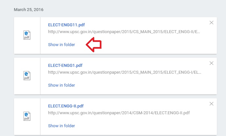Viewport: 226px width, 136px height.
Task: Show ELECT.ENGG-II.pdf in folder
Action: (x=61, y=126)
